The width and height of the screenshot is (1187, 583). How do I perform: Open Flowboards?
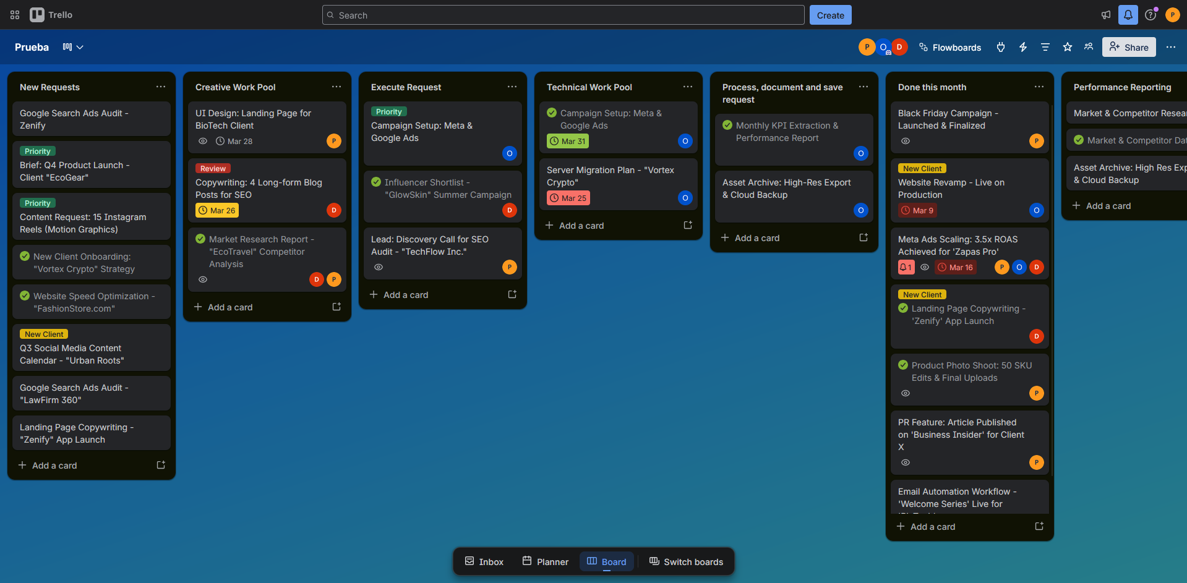(950, 48)
